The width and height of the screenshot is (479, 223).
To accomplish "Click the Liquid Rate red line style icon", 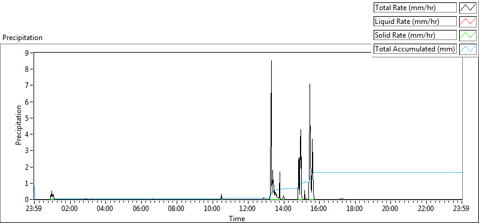I will pos(468,22).
